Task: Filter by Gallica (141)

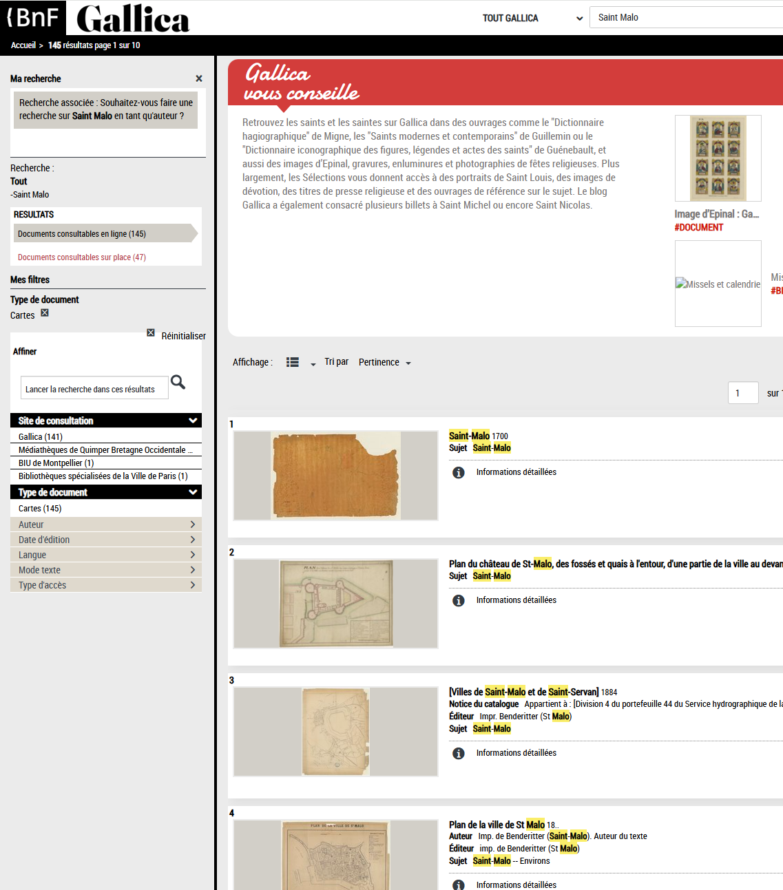Action: [x=41, y=436]
